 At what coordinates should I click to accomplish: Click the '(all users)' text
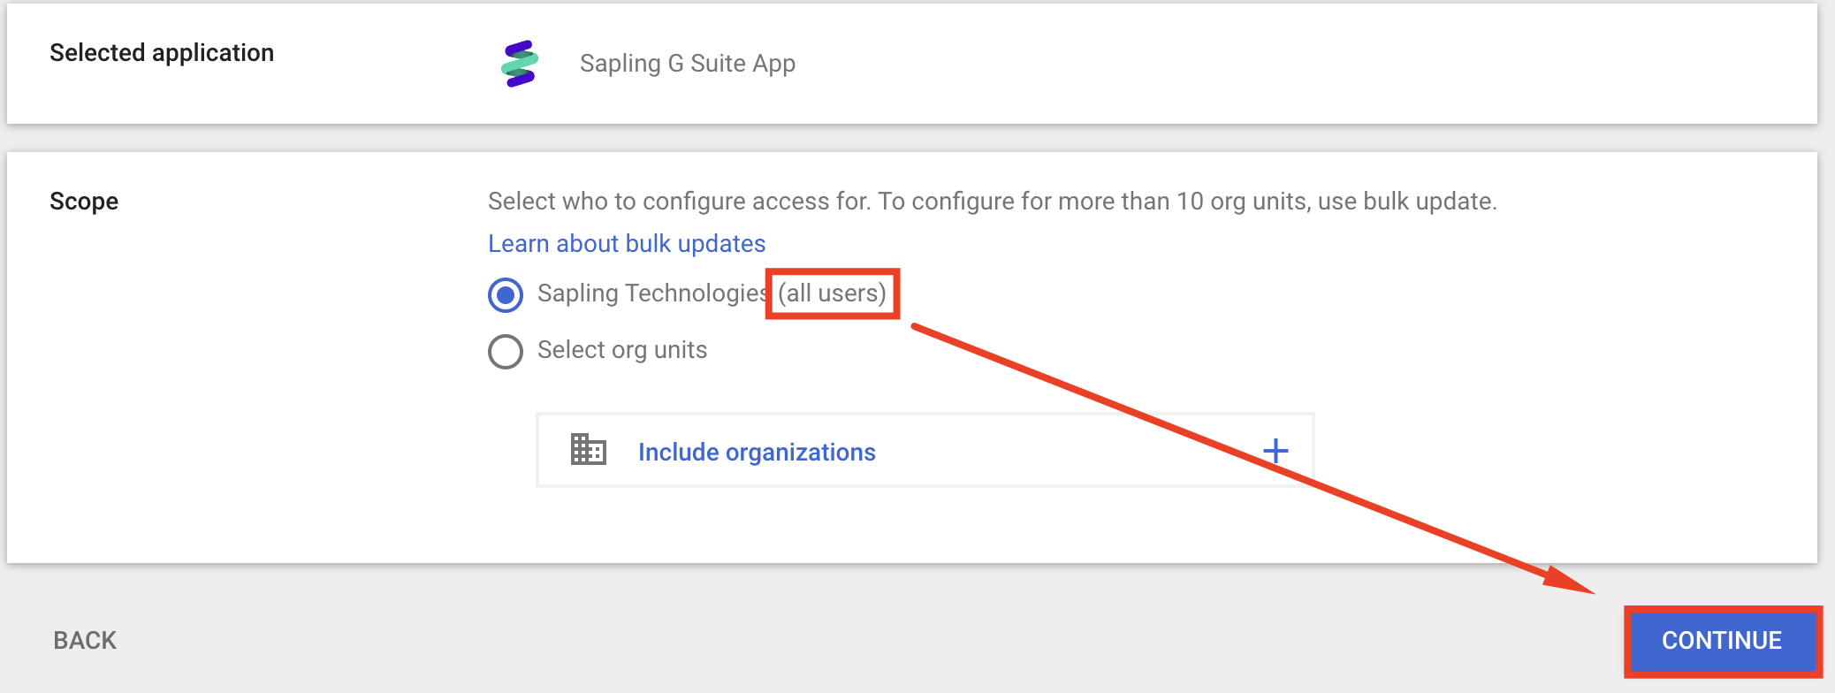pos(832,293)
